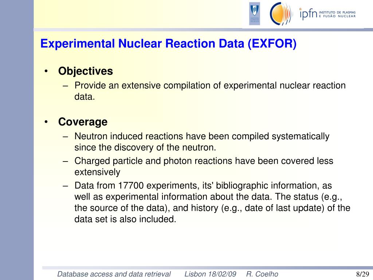Viewport: 373px width, 280px height.
Task: Click line 'since the discovery of the neutron.'
Action: coord(145,147)
